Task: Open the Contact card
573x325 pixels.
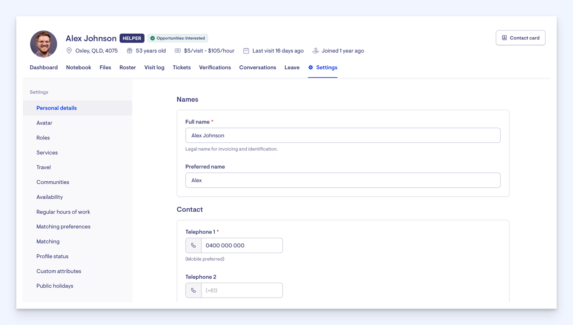Action: 520,38
